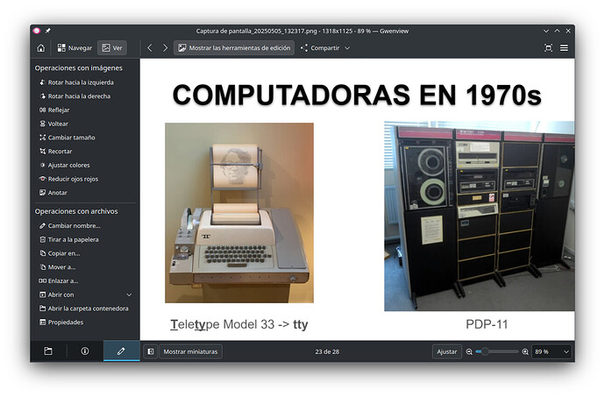Image resolution: width=605 pixels, height=397 pixels.
Task: Switch sidebar to information tab icon
Action: 85,351
